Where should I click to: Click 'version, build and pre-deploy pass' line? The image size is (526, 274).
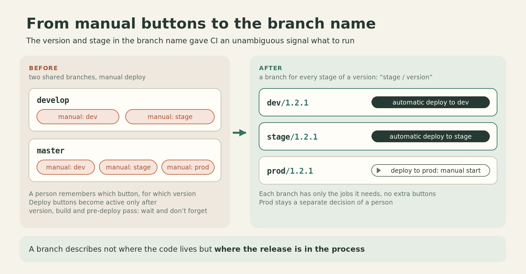coord(118,211)
